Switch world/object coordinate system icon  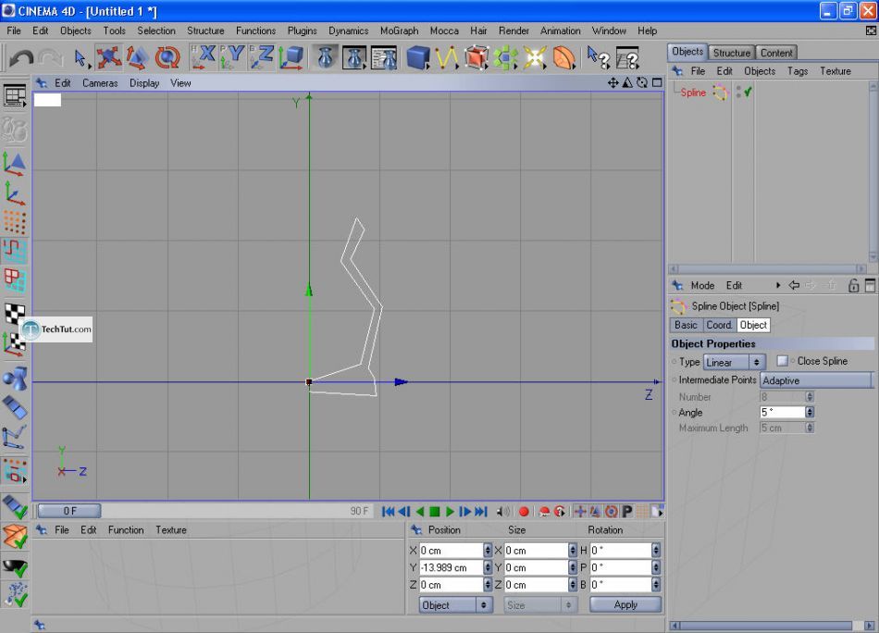point(291,57)
